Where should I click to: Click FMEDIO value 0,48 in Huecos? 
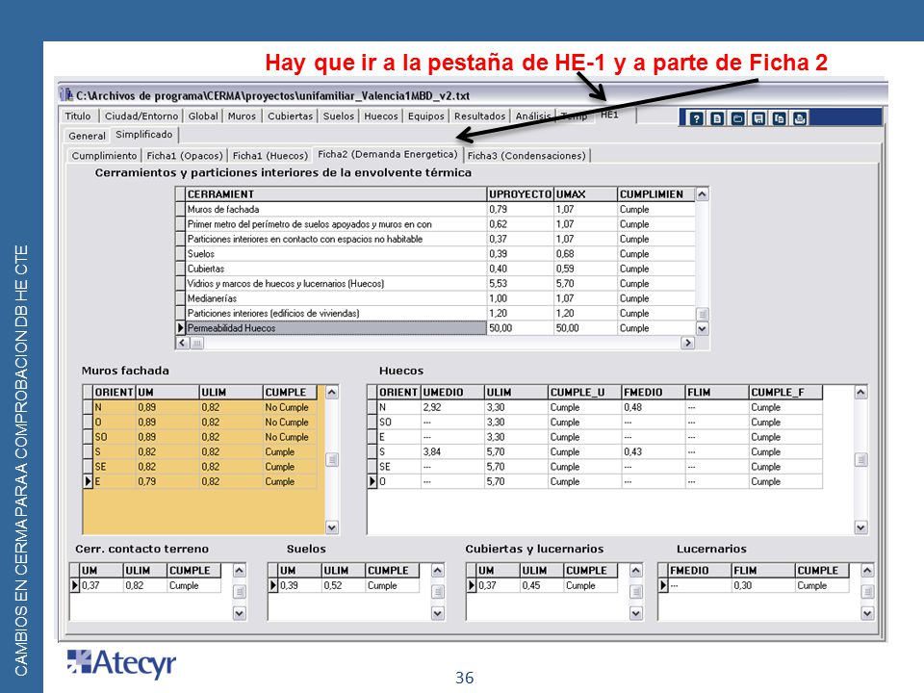pos(633,407)
